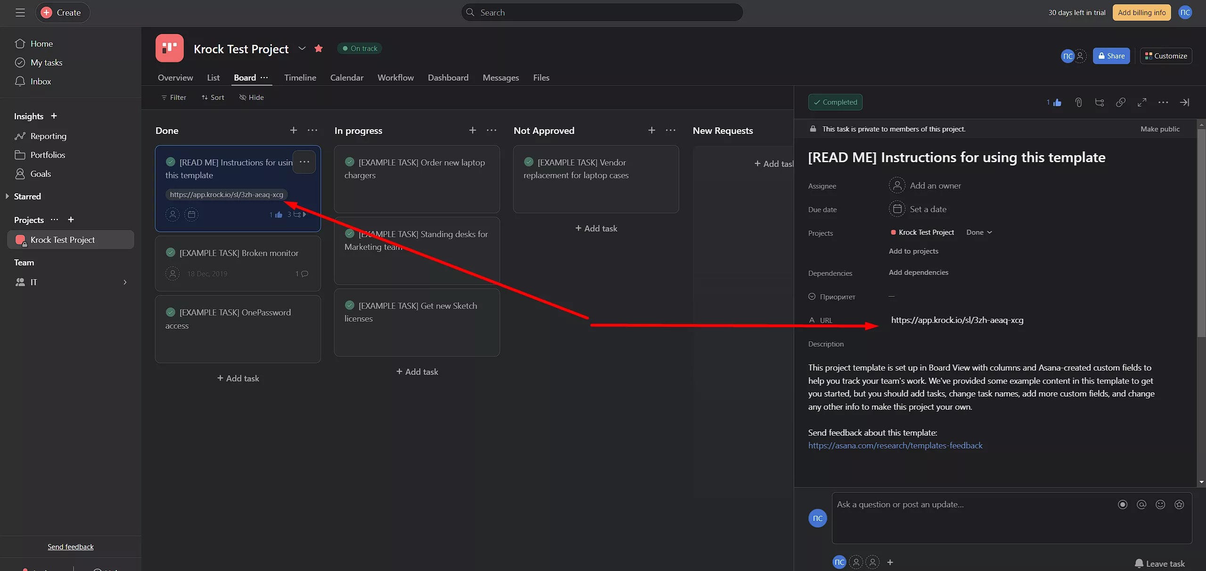Viewport: 1206px width, 571px height.
Task: Click Add task under Not Approved column
Action: (596, 229)
